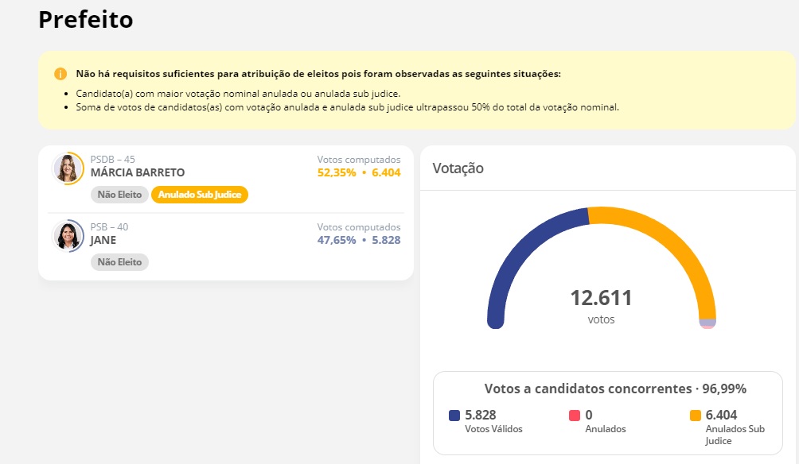Select the JANE candidate name
This screenshot has height=464, width=799.
(103, 240)
